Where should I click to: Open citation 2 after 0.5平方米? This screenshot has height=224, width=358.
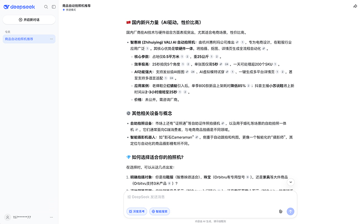pos(187,56)
